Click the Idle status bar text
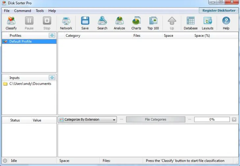The width and height of the screenshot is (240, 166). pos(14,161)
